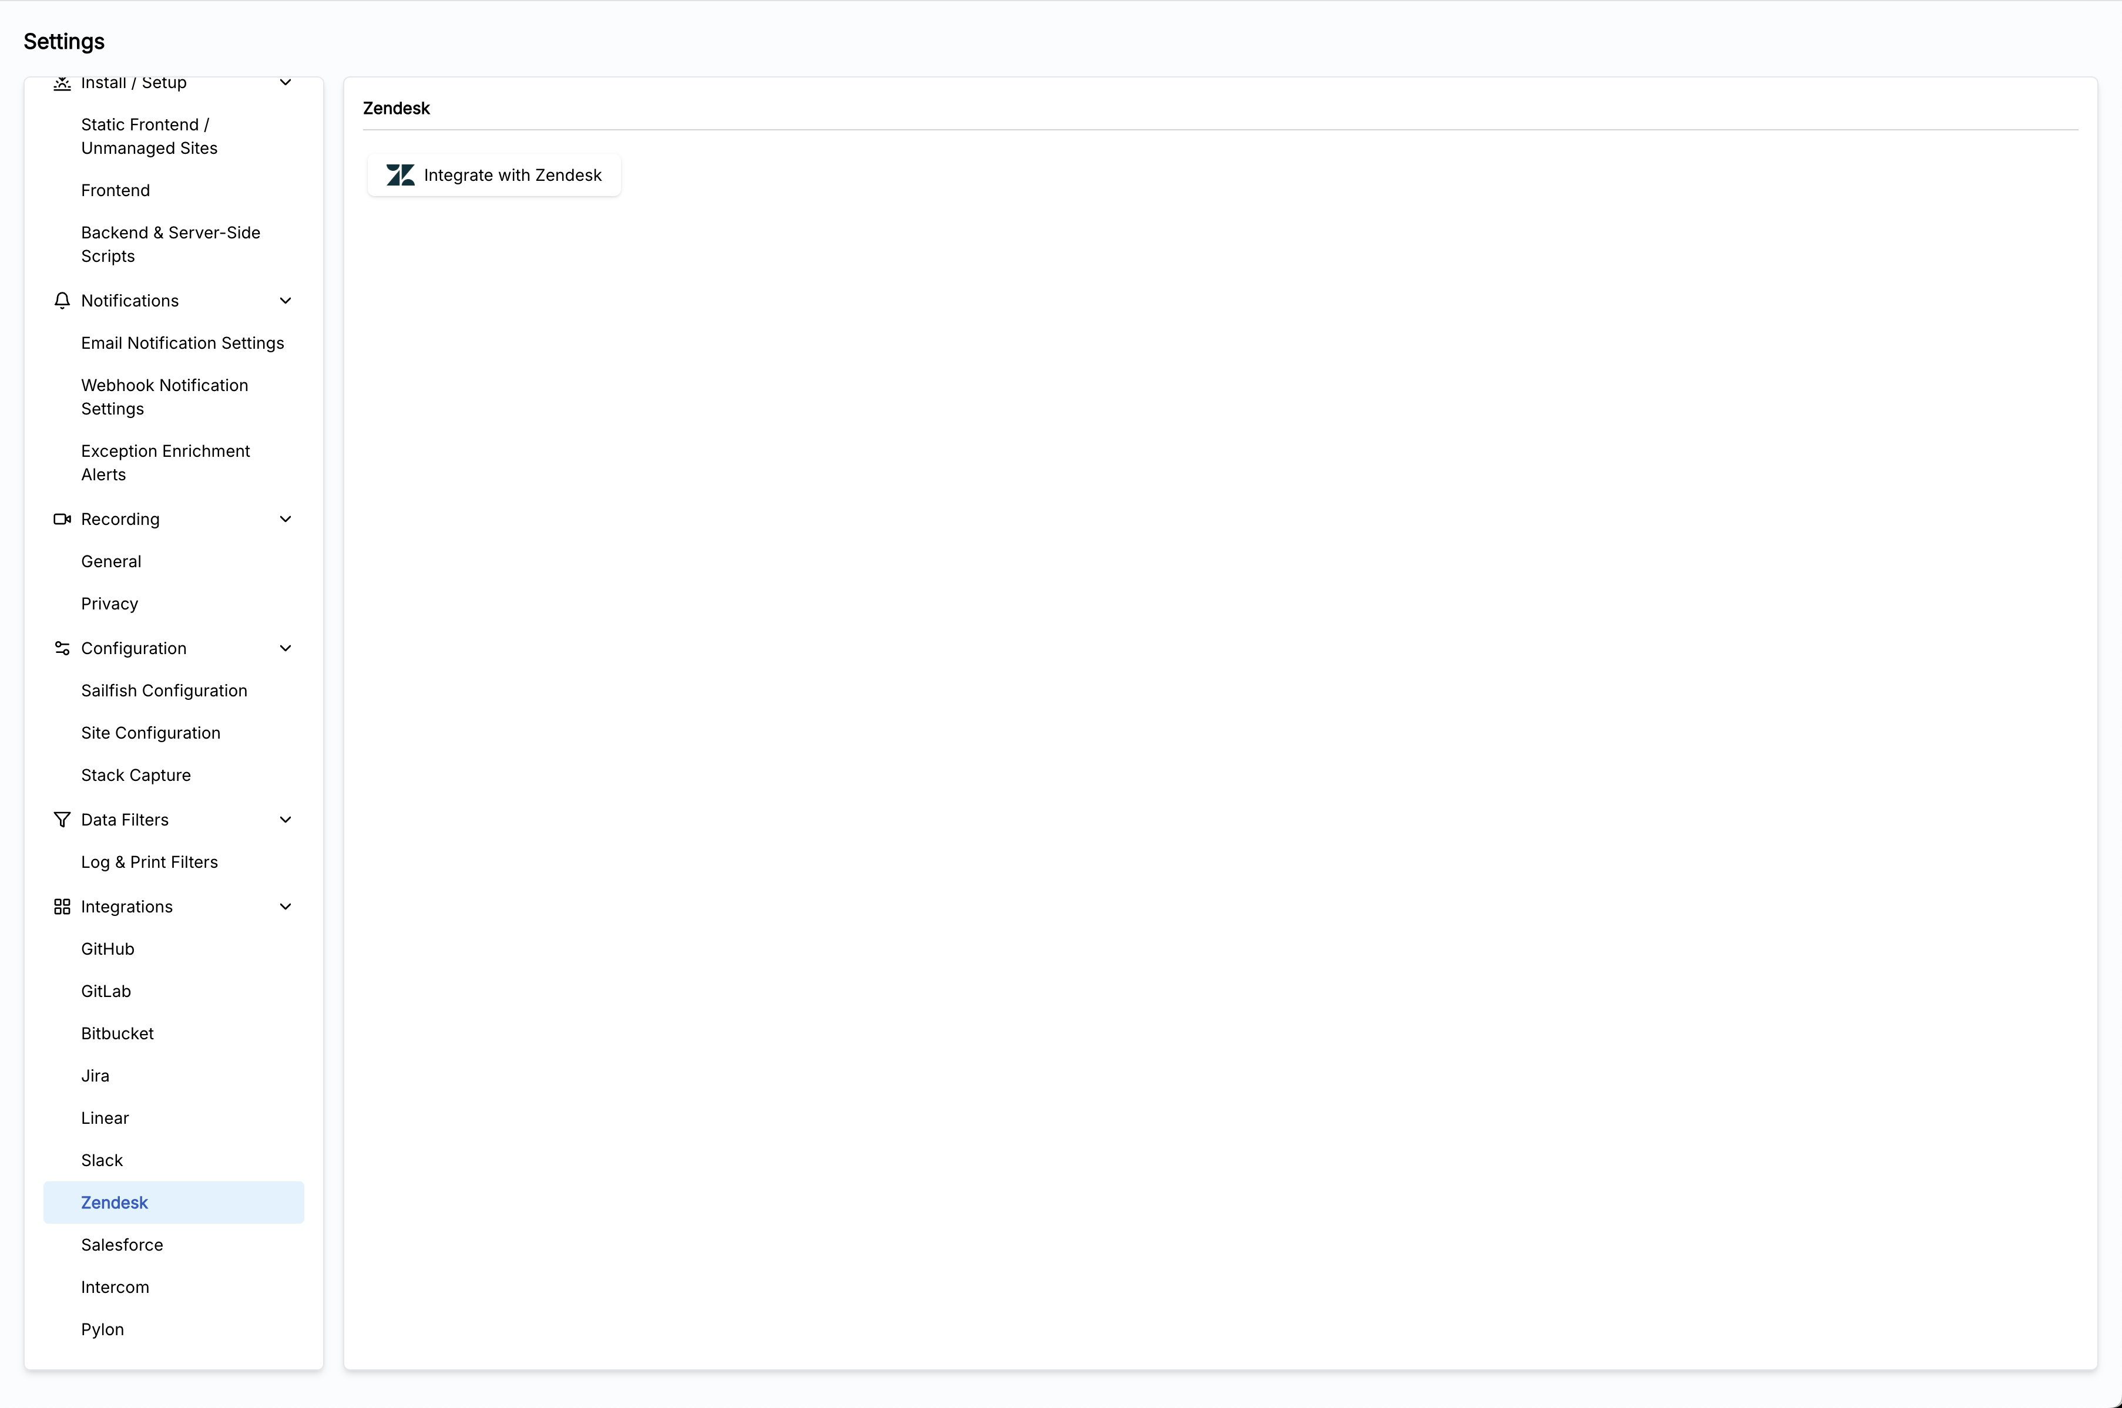The image size is (2122, 1408).
Task: Collapse the Notifications section chevron
Action: [x=286, y=301]
